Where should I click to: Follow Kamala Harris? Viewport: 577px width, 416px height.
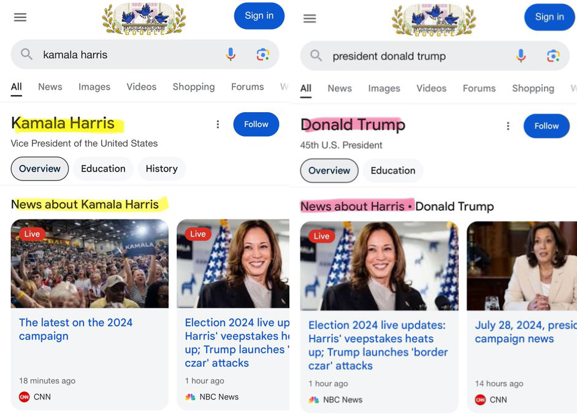(256, 124)
